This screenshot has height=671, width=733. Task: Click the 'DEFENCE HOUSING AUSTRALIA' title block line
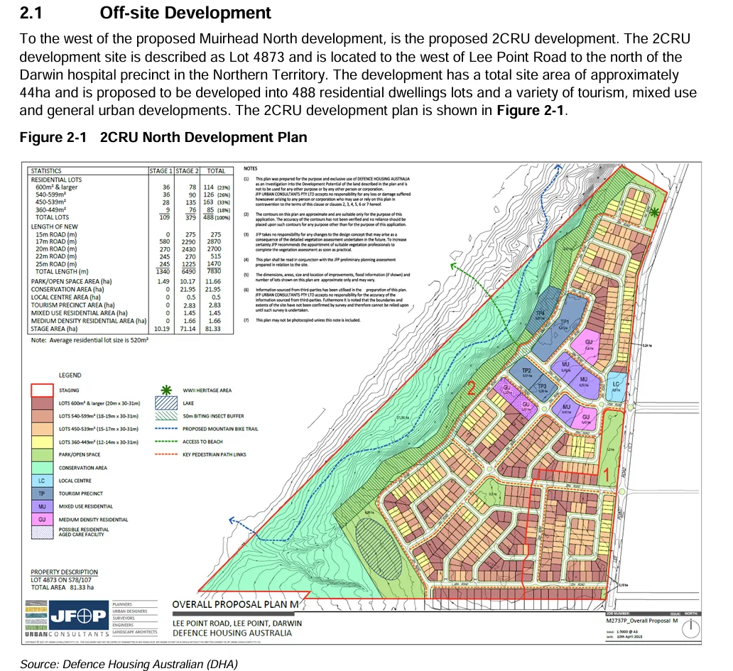tap(232, 633)
